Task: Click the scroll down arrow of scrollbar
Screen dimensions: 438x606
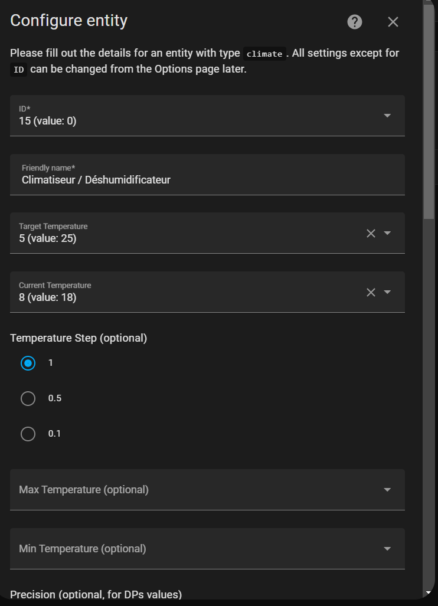Action: coord(429,592)
